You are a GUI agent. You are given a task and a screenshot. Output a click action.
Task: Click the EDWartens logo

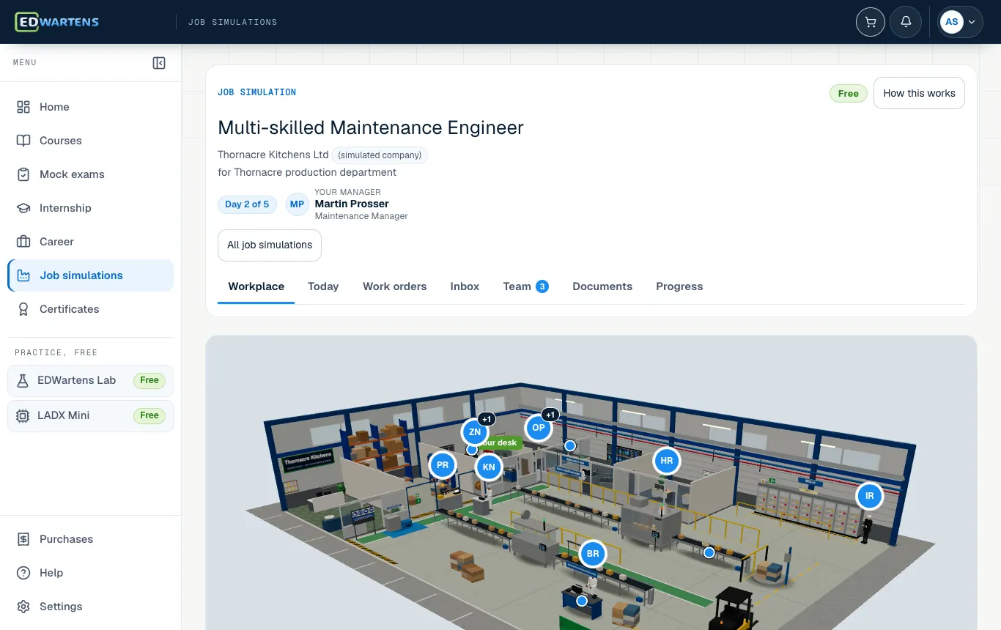pos(57,22)
